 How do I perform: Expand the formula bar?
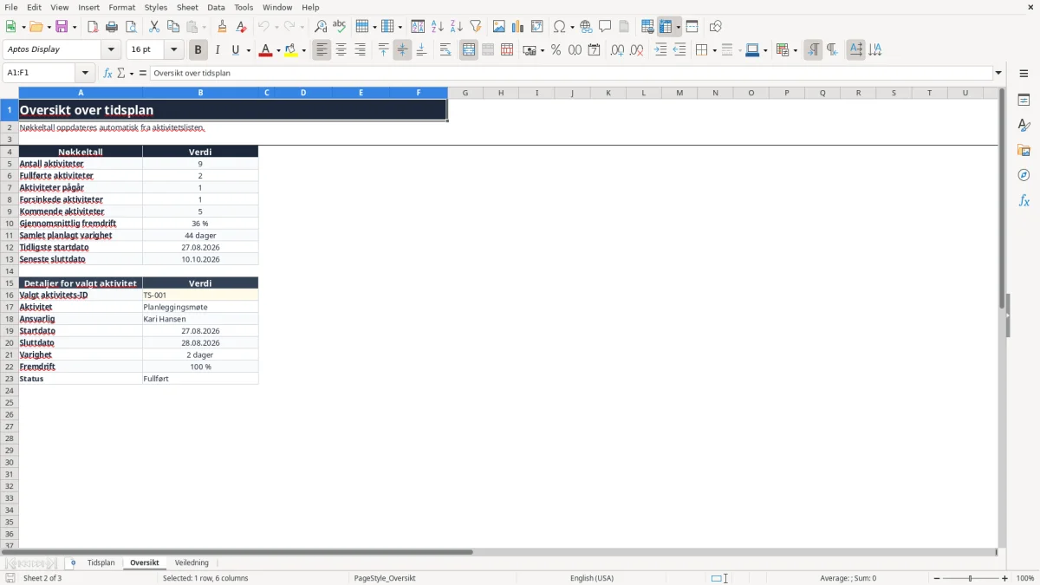[x=998, y=74]
